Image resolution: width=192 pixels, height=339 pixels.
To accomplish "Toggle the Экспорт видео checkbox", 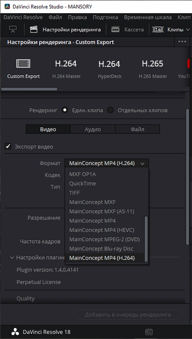I will point(8,147).
